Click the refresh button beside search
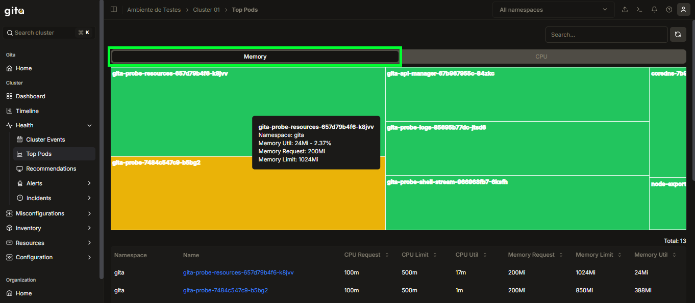The image size is (695, 303). (x=678, y=35)
